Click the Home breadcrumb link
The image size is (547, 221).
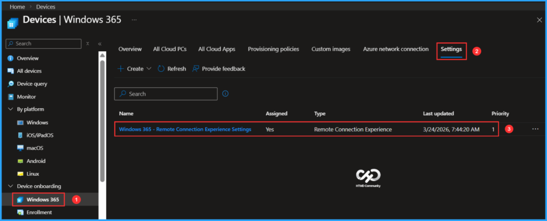click(17, 6)
